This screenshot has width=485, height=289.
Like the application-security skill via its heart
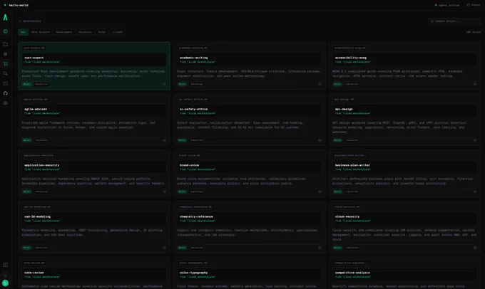click(164, 191)
